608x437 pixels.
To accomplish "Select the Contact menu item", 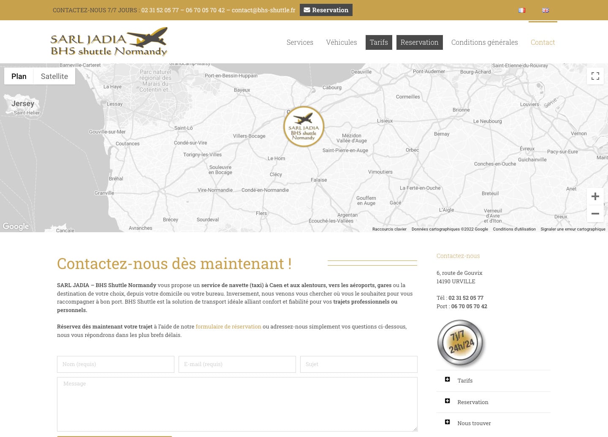I will 543,42.
